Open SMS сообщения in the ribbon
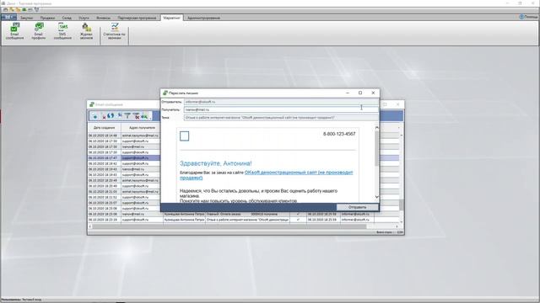Image resolution: width=540 pixels, height=303 pixels. (62, 31)
